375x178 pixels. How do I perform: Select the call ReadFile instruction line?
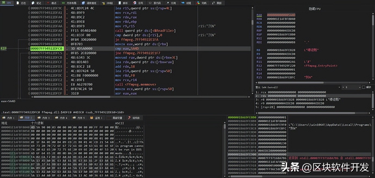tap(145, 31)
